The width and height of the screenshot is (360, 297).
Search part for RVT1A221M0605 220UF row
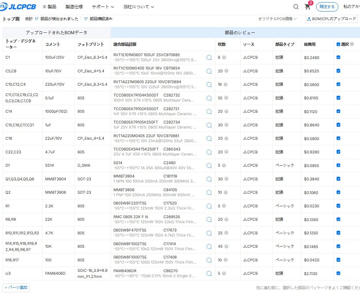(209, 85)
